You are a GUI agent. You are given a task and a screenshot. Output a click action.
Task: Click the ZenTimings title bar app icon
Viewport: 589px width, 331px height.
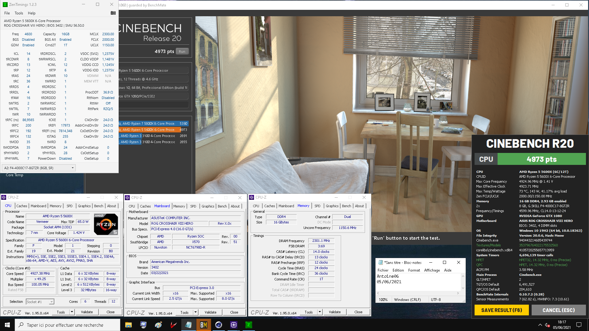click(5, 5)
